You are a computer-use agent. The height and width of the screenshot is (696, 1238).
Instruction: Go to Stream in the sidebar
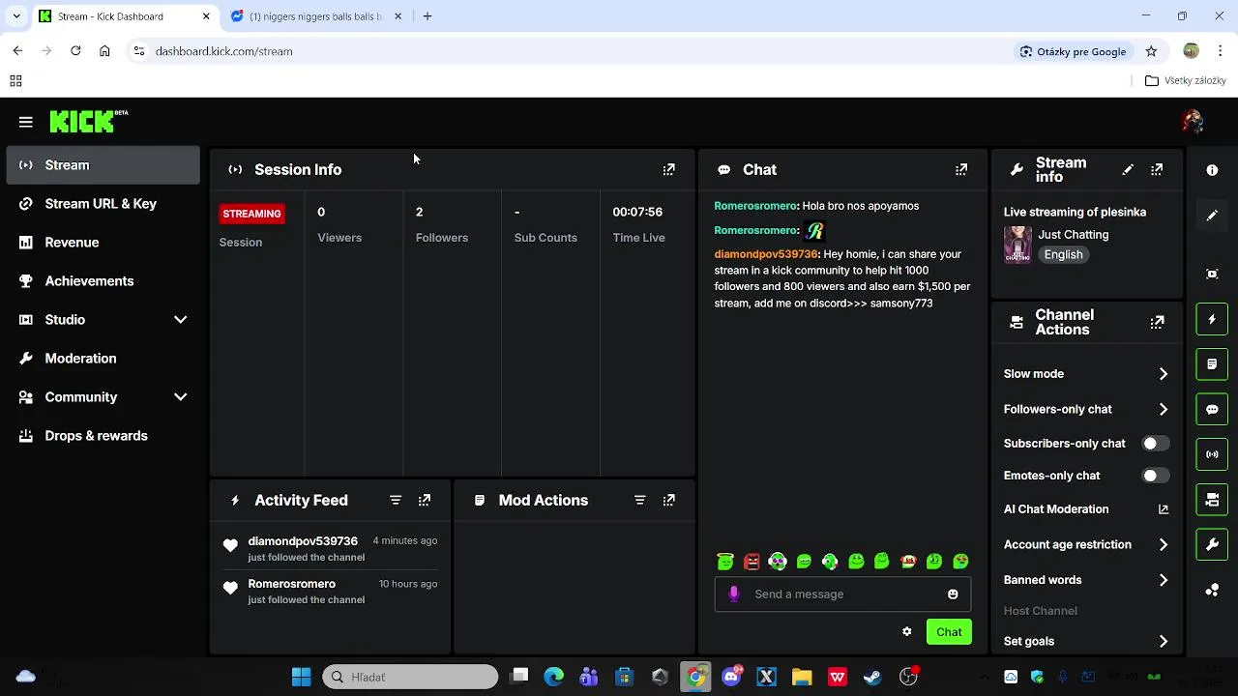(x=103, y=165)
